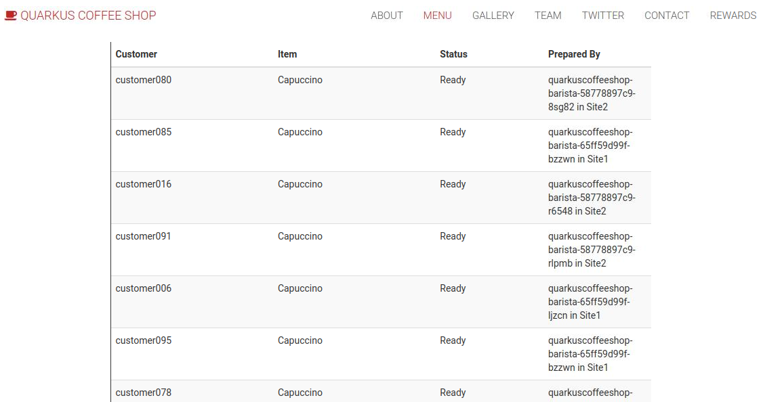Open the ABOUT page
763x402 pixels.
tap(386, 15)
